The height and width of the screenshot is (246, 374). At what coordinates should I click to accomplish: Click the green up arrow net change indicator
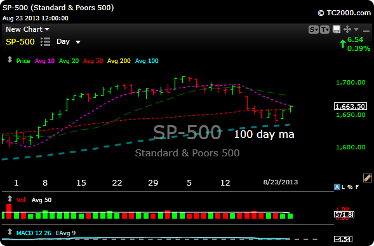coord(343,44)
